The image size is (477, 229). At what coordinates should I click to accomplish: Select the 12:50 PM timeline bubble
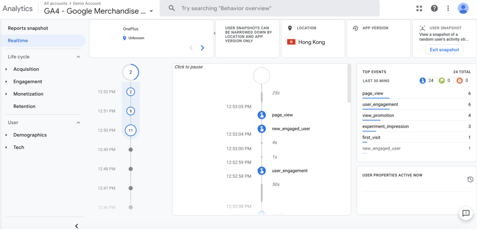130,131
